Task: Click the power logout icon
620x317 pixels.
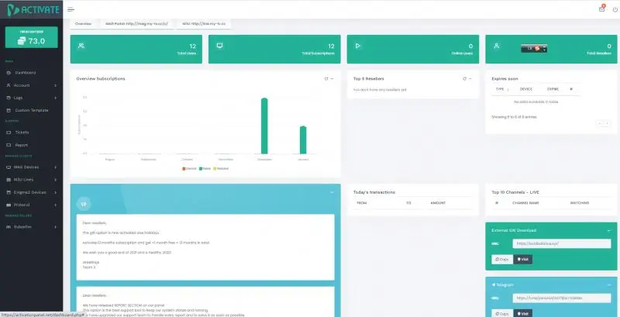Action: click(x=615, y=9)
